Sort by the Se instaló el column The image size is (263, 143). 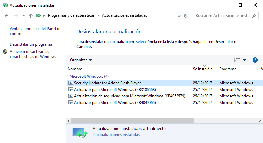coord(204,69)
